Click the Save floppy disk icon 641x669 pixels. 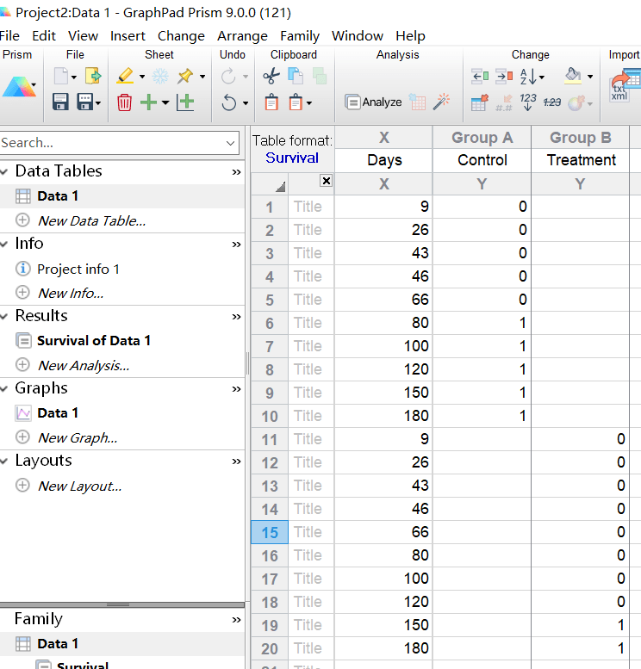tap(60, 102)
